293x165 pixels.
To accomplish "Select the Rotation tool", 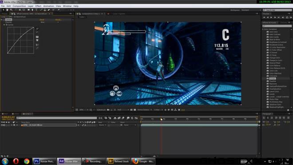I will 16,10.
